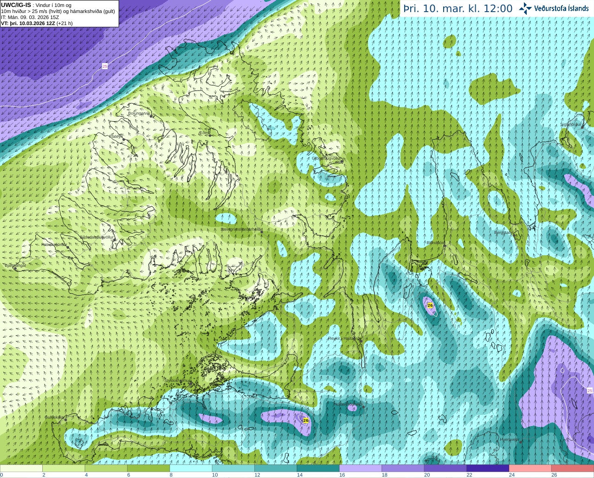Click the 6–8 m/s olive green legend swatch
This screenshot has width=594, height=478.
[148, 468]
